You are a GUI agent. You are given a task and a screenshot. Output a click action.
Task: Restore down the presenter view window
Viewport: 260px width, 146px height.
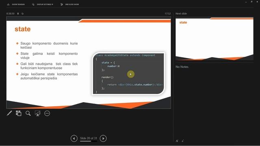tap(251, 2)
